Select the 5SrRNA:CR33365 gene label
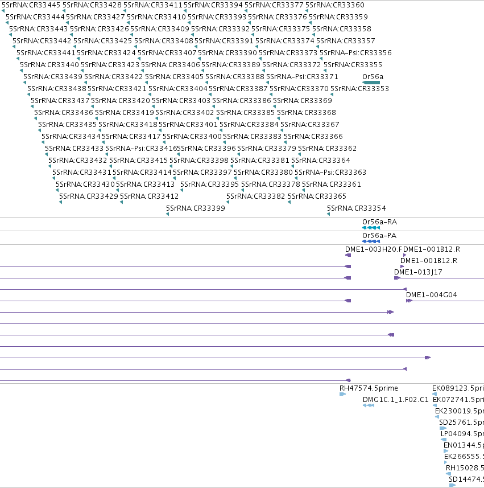 point(317,196)
